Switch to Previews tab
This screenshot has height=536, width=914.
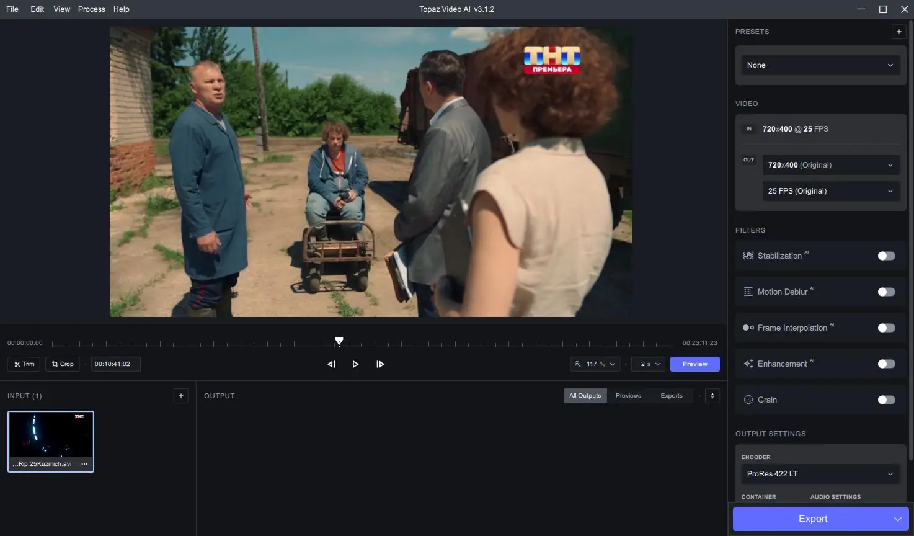628,396
